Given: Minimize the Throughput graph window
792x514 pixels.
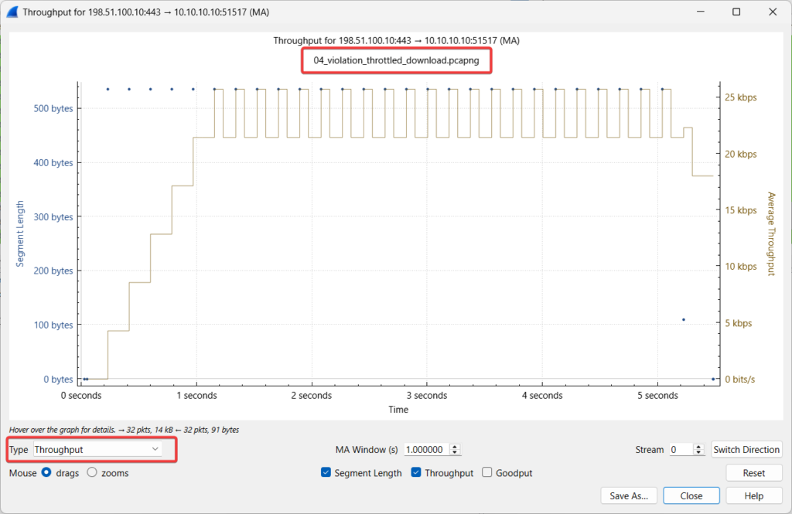Looking at the screenshot, I should coord(701,12).
